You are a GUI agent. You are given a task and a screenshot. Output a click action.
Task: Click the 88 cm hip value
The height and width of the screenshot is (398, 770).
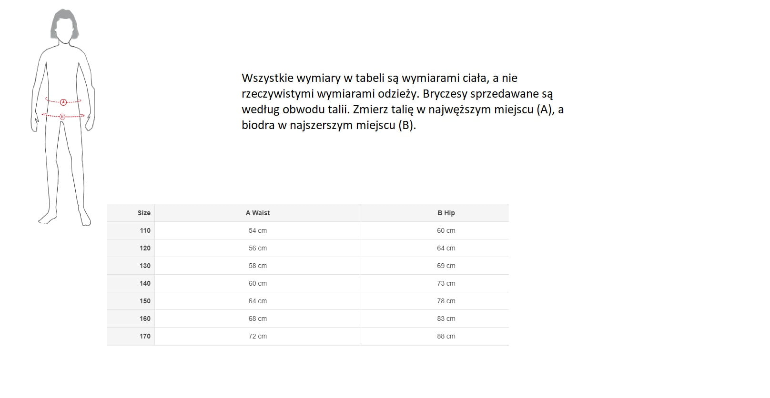446,336
